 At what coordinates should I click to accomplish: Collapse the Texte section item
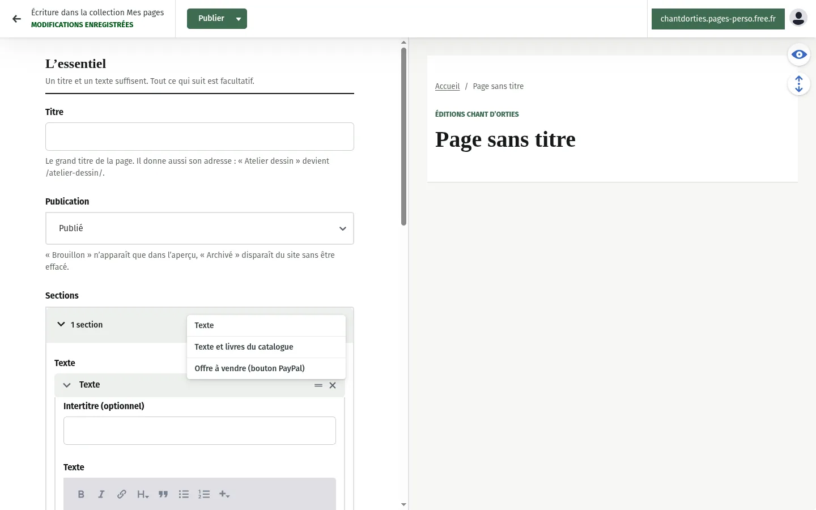click(67, 385)
